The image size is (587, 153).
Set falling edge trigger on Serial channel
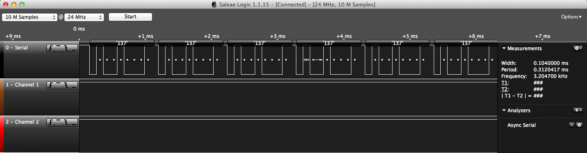pyautogui.click(x=66, y=48)
